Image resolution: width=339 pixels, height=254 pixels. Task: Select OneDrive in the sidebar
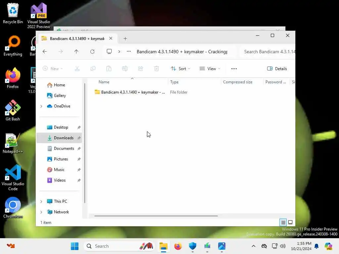coord(62,106)
